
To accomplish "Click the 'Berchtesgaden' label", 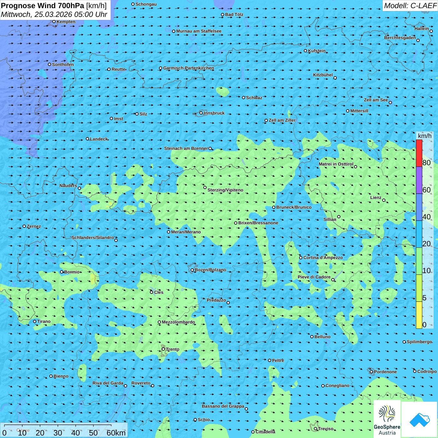I will 400,38.
